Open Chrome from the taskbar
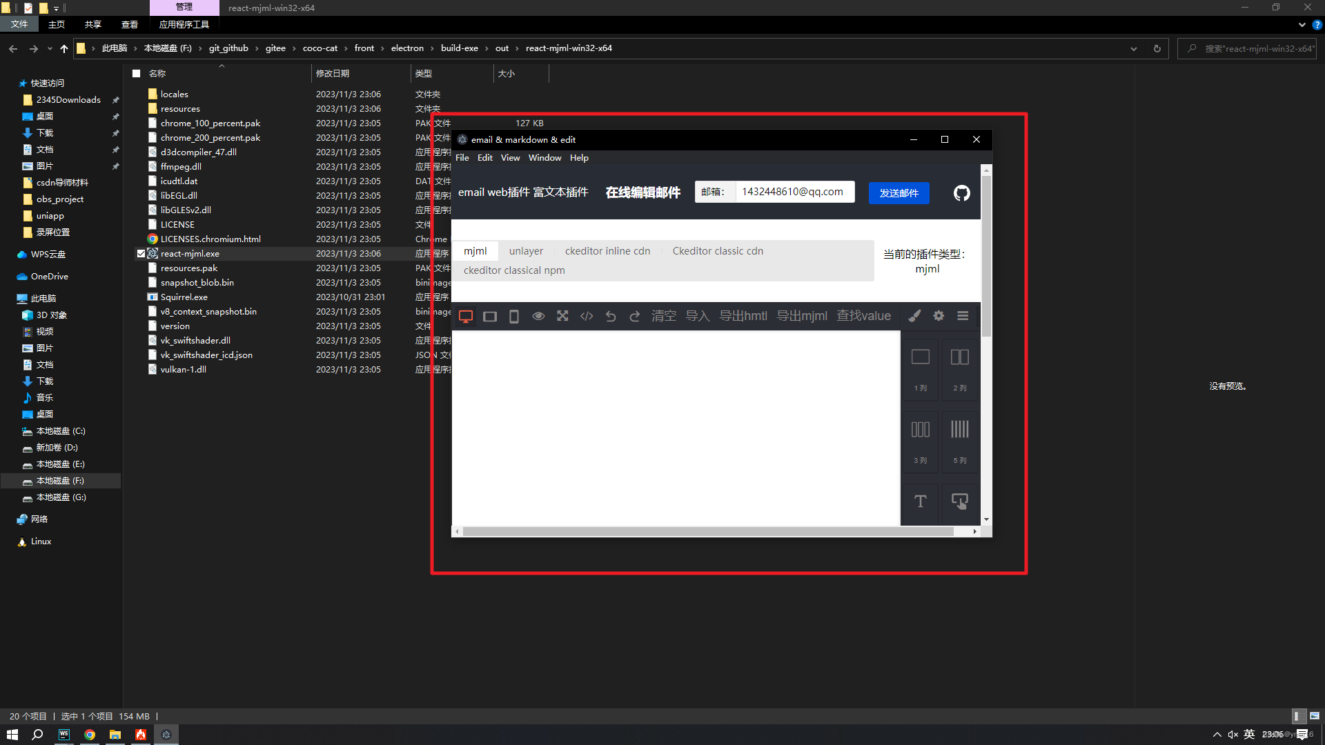1325x745 pixels. (90, 735)
